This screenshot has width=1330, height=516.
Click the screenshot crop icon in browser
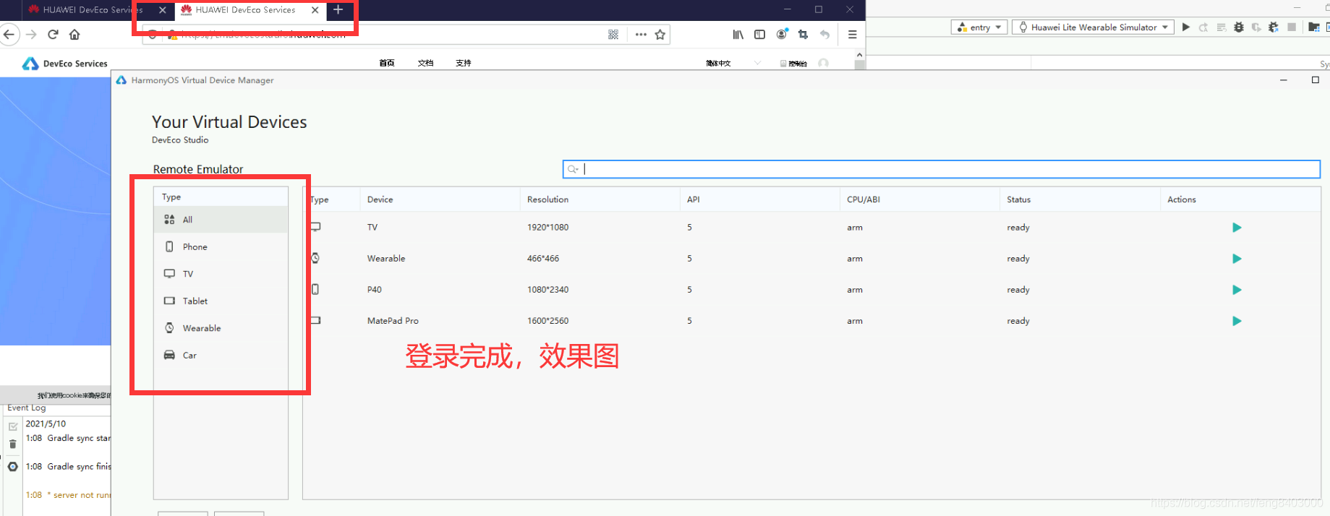tap(803, 35)
